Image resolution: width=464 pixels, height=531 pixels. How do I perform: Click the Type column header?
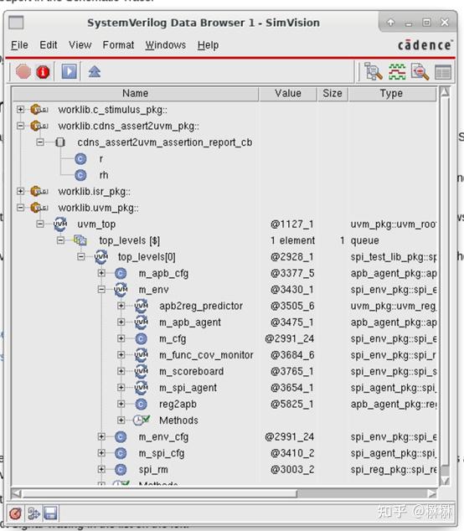point(391,94)
